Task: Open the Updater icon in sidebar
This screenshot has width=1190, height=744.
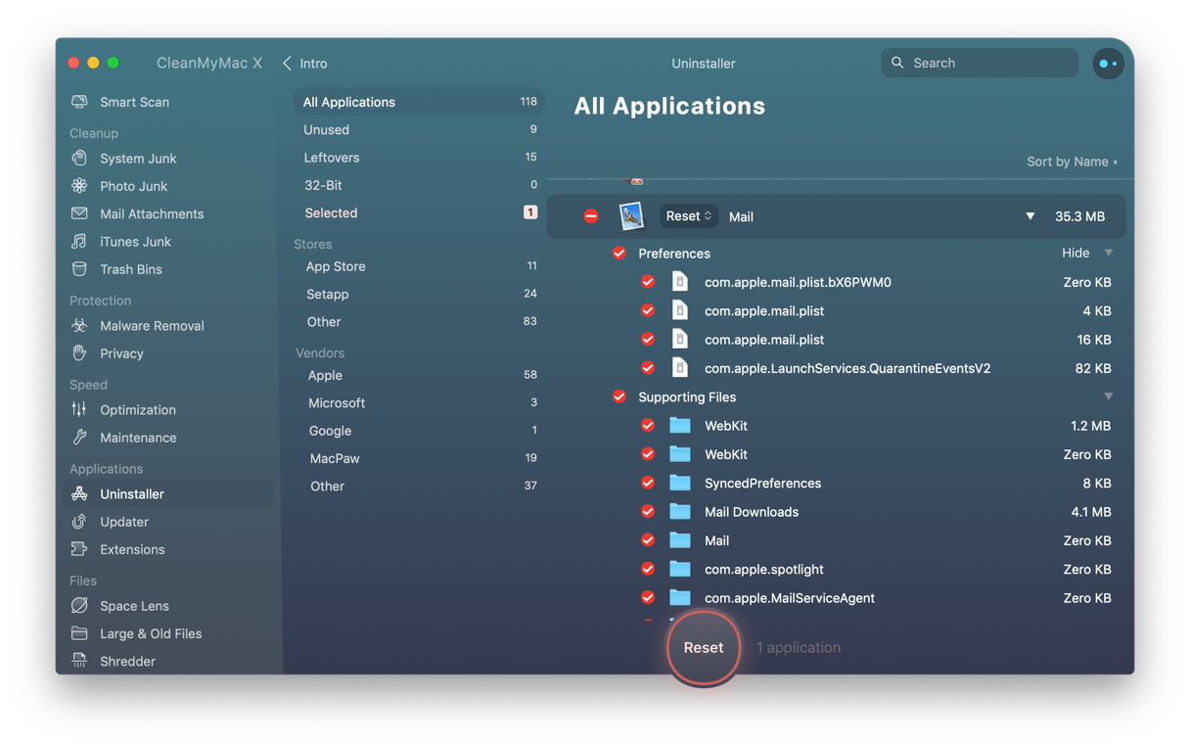Action: 79,522
